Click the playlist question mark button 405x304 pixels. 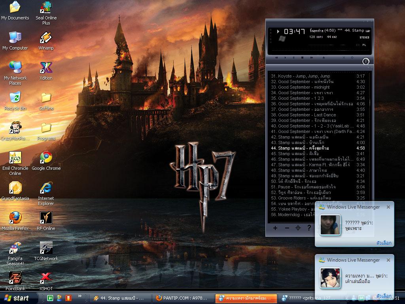309,228
